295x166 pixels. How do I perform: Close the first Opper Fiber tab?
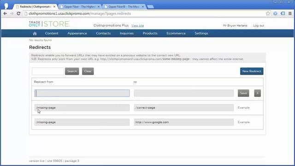tap(99, 6)
